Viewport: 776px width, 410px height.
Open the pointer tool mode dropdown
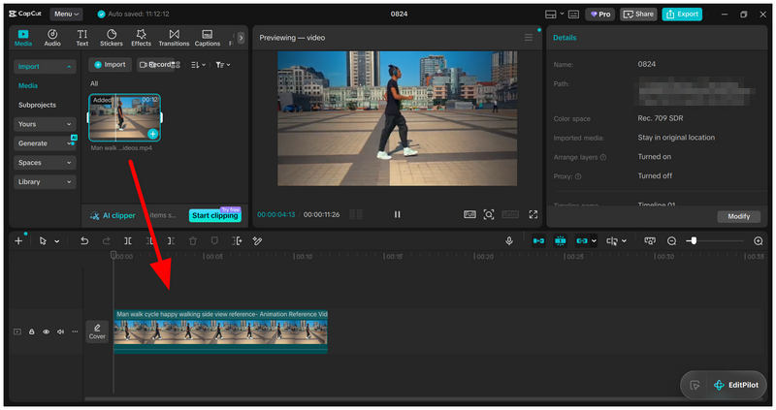(x=57, y=241)
